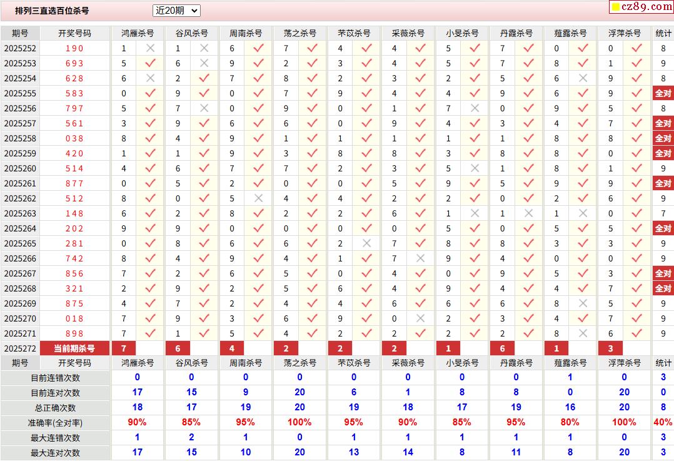This screenshot has width=674, height=461.
Task: Click the 准确率(全对率) row label
Action: coord(56,423)
